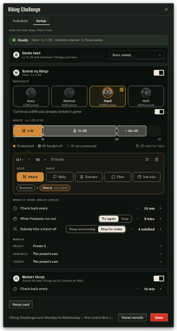Expand the Generals row
Image resolution: width=177 pixels, height=331 pixels.
pos(89,254)
